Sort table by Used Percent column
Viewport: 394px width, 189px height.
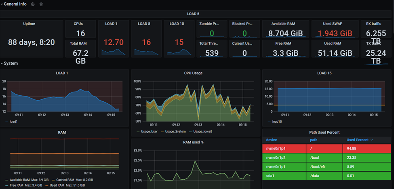[x=360, y=140]
